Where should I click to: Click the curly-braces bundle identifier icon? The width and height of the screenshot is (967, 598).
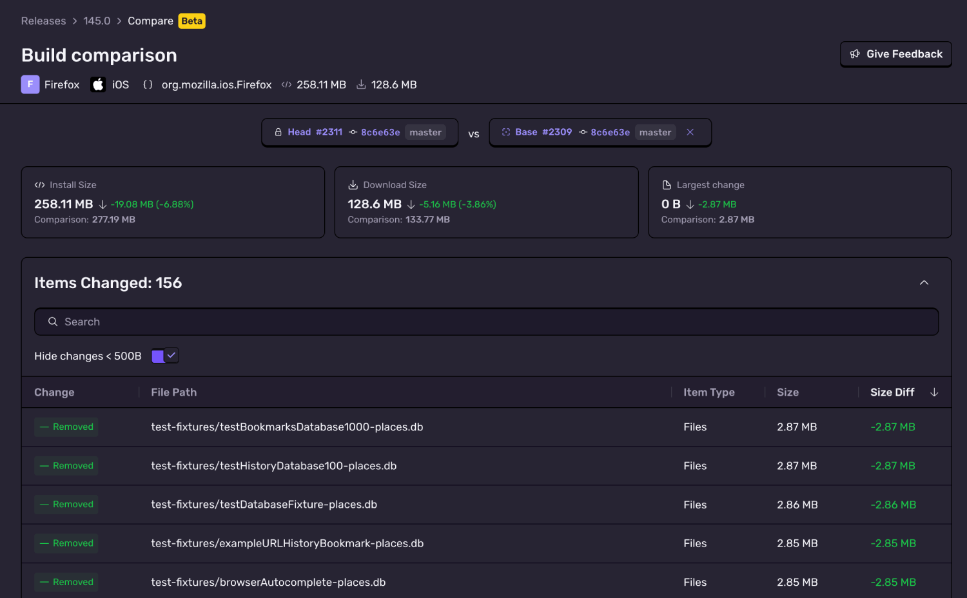148,84
